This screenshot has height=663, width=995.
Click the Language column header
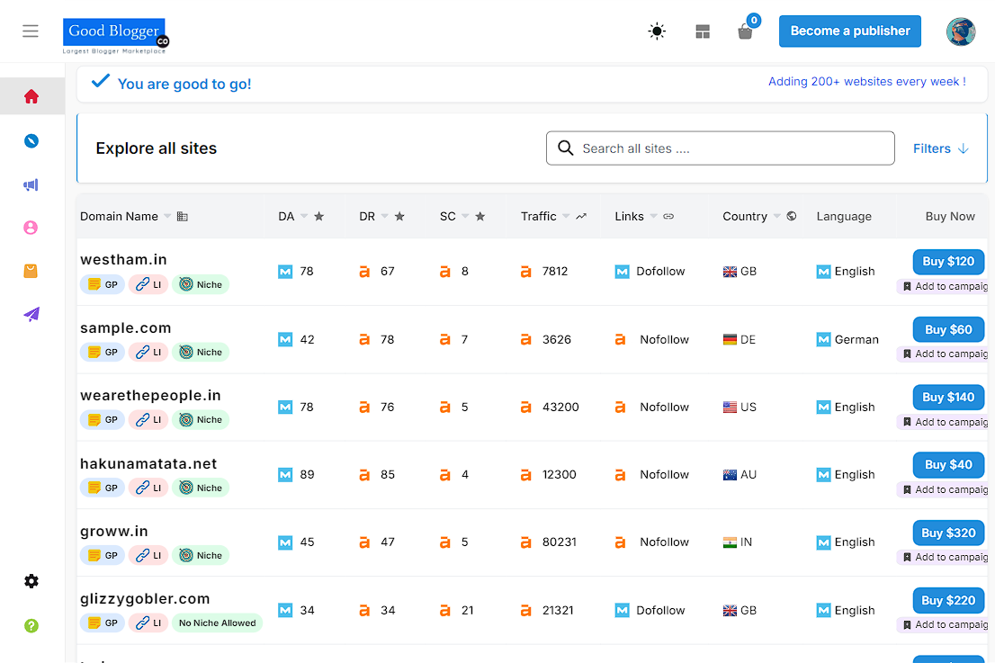pyautogui.click(x=844, y=216)
